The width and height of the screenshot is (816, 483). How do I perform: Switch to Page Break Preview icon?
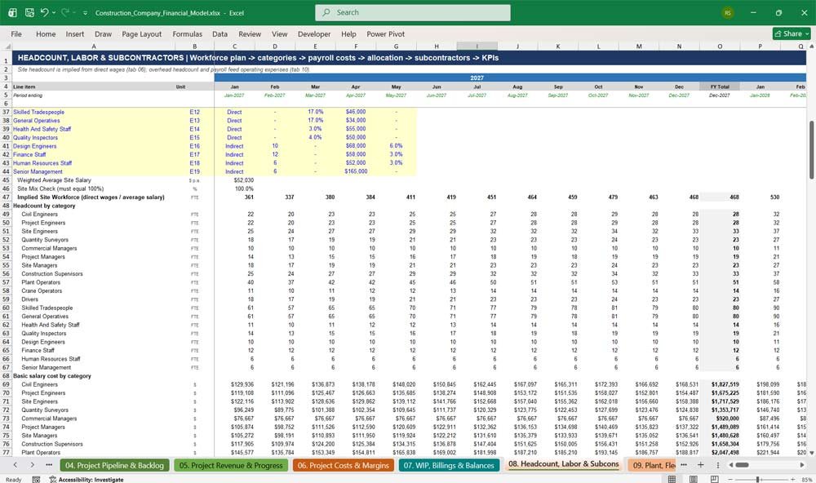click(x=715, y=480)
